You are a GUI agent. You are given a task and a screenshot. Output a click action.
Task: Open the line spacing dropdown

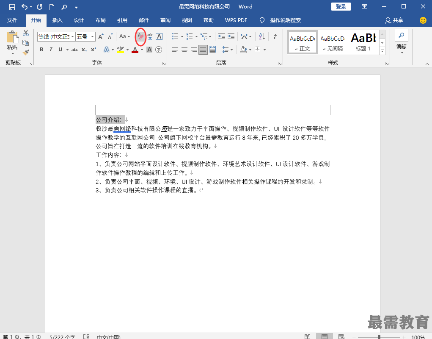click(228, 50)
